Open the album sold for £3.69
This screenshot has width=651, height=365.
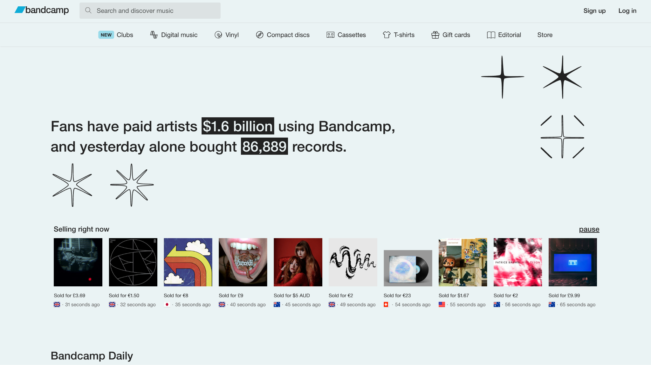(x=78, y=262)
